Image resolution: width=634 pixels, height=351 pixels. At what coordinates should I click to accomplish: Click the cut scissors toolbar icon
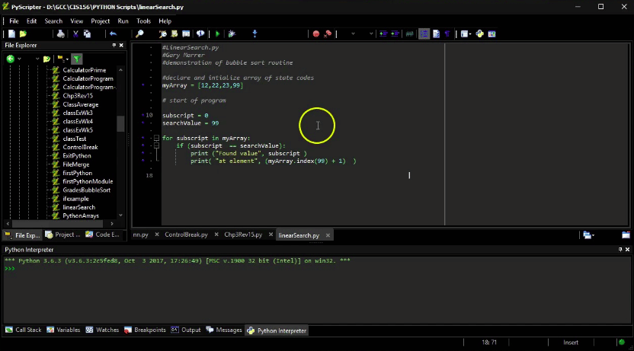[x=75, y=34]
